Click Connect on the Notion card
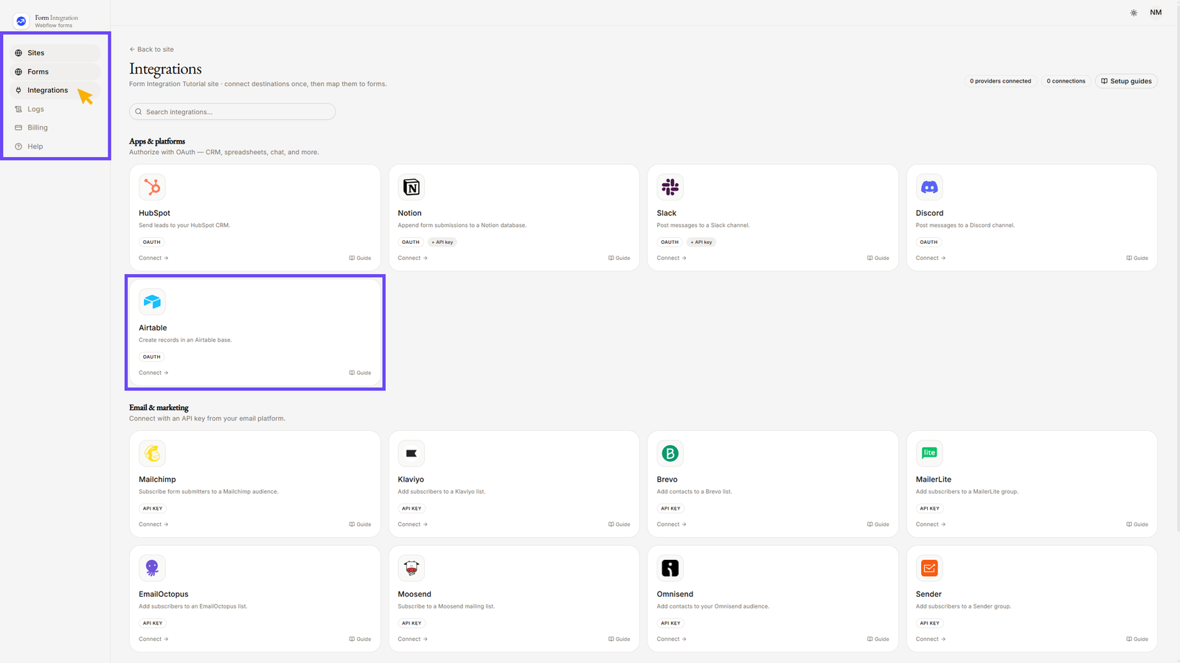Image resolution: width=1180 pixels, height=663 pixels. pos(413,258)
